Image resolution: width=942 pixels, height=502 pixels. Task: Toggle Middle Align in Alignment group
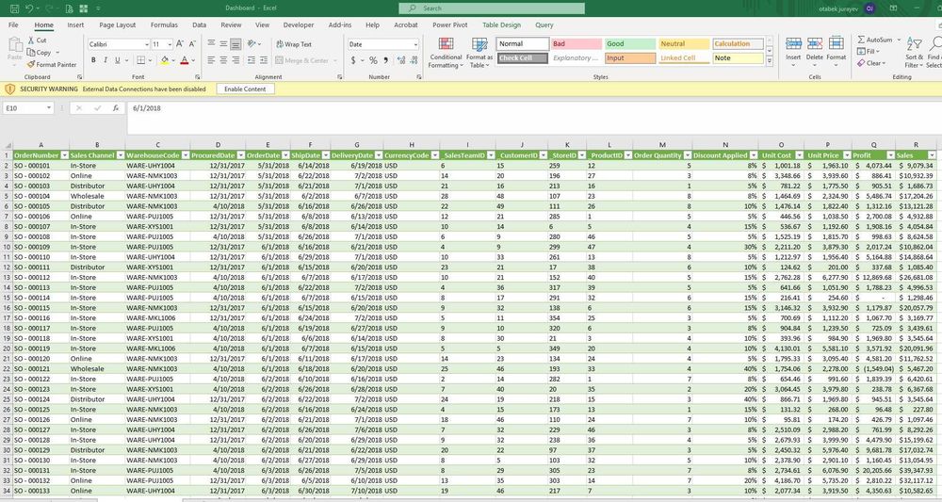click(223, 44)
